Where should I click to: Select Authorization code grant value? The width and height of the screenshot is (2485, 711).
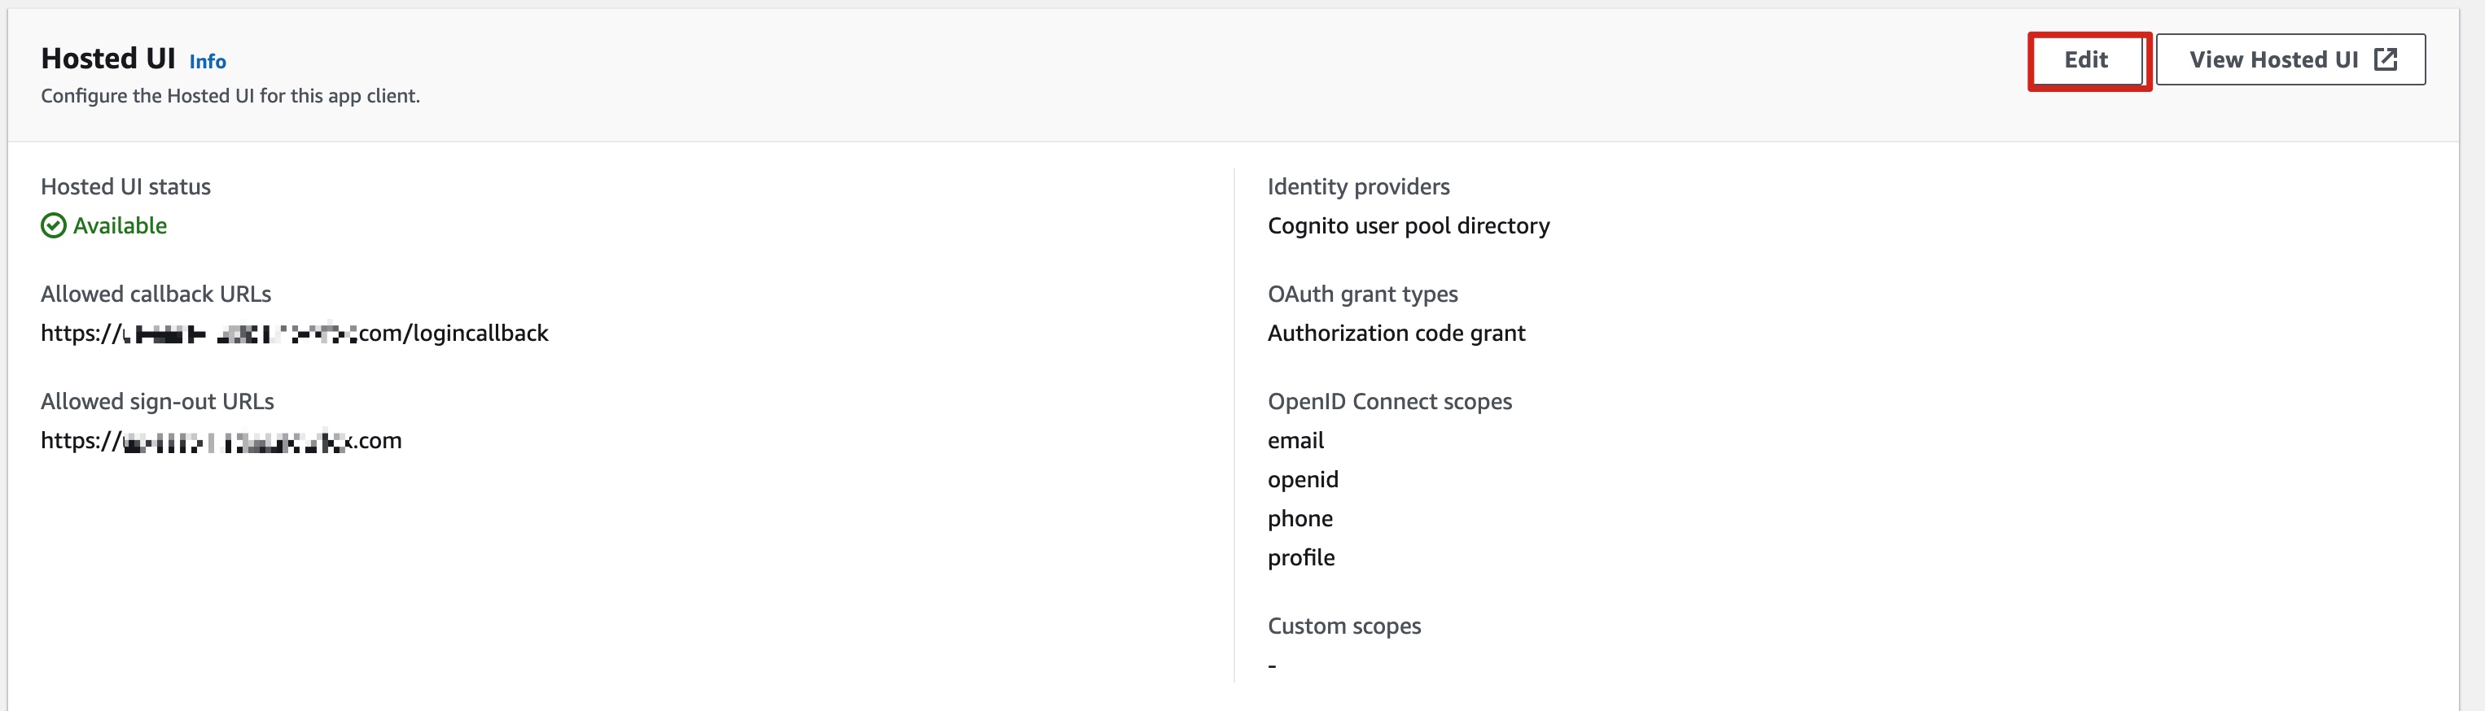point(1397,333)
